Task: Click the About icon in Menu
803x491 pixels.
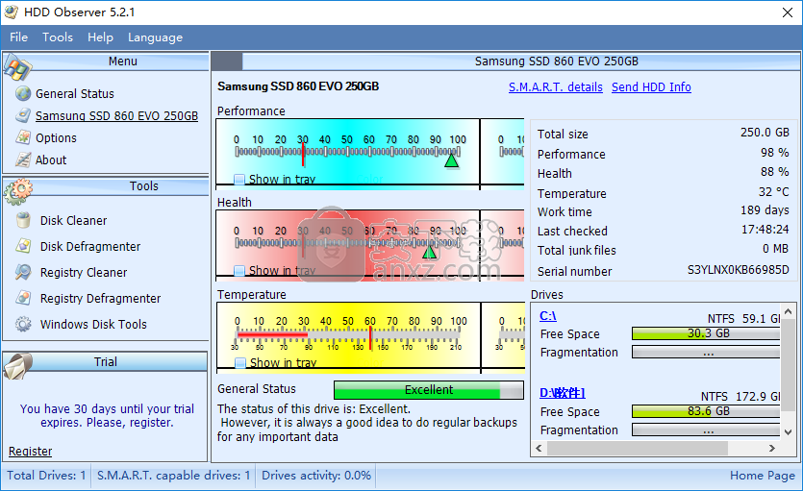Action: coord(23,160)
